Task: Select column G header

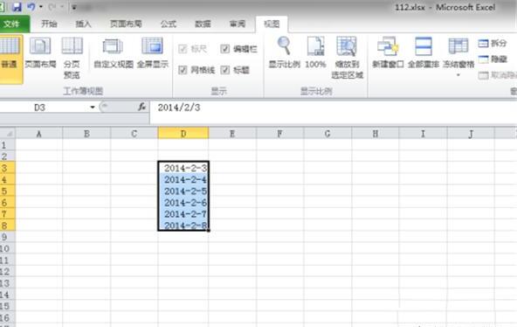Action: point(327,134)
